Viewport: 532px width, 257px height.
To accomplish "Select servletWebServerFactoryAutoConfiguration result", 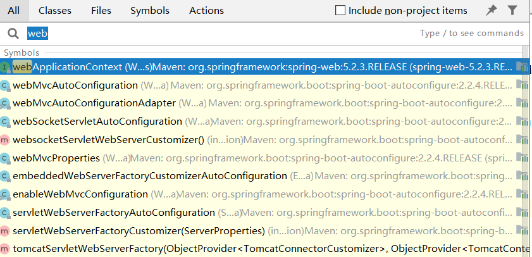I will pos(261,213).
